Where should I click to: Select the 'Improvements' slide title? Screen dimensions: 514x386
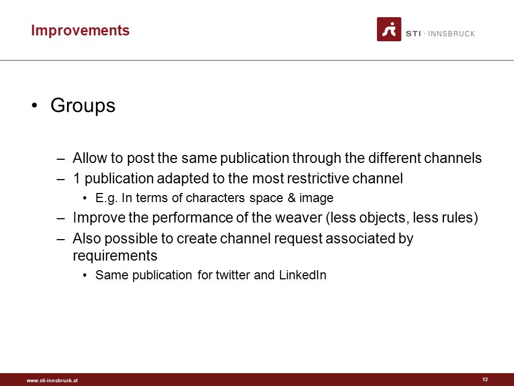[x=80, y=30]
